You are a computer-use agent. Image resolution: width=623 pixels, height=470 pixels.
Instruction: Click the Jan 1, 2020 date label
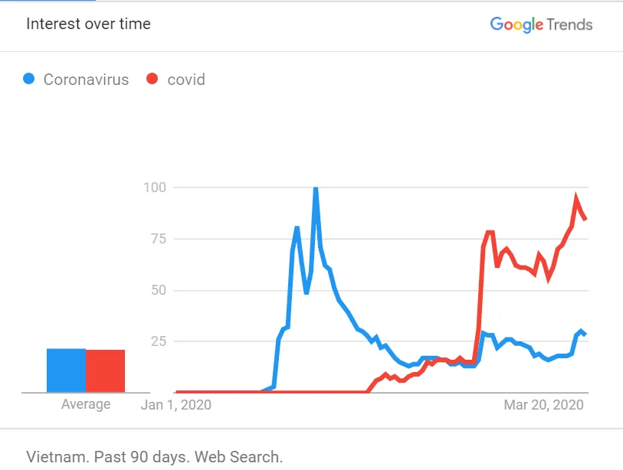point(176,404)
